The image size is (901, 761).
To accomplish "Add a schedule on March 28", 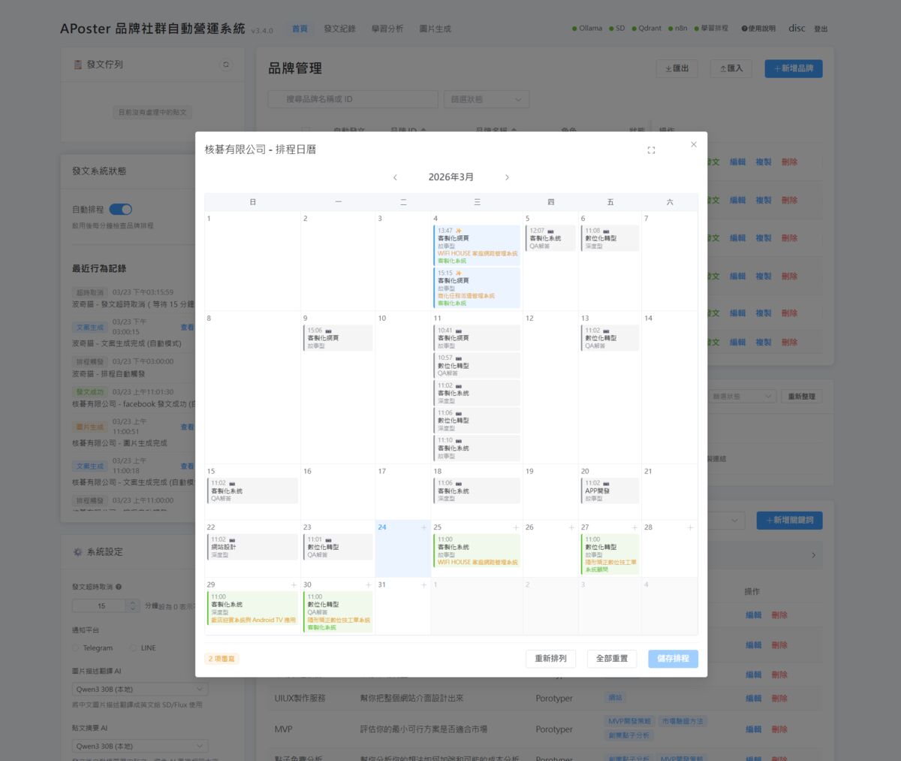I will click(690, 527).
